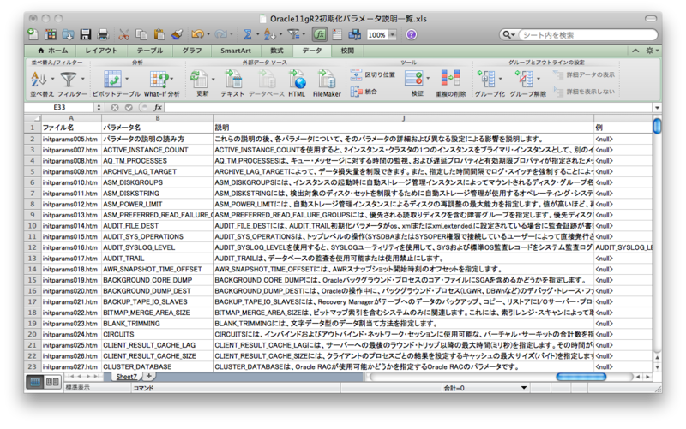Switch to the ホーム tab
Screen dimensions: 686x429
53,51
